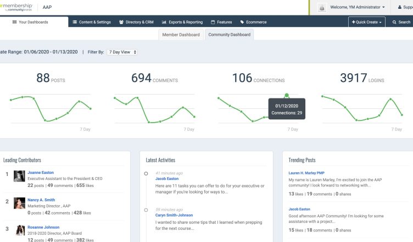Click the administrator avatar icon
This screenshot has height=242, width=413.
(322, 7)
